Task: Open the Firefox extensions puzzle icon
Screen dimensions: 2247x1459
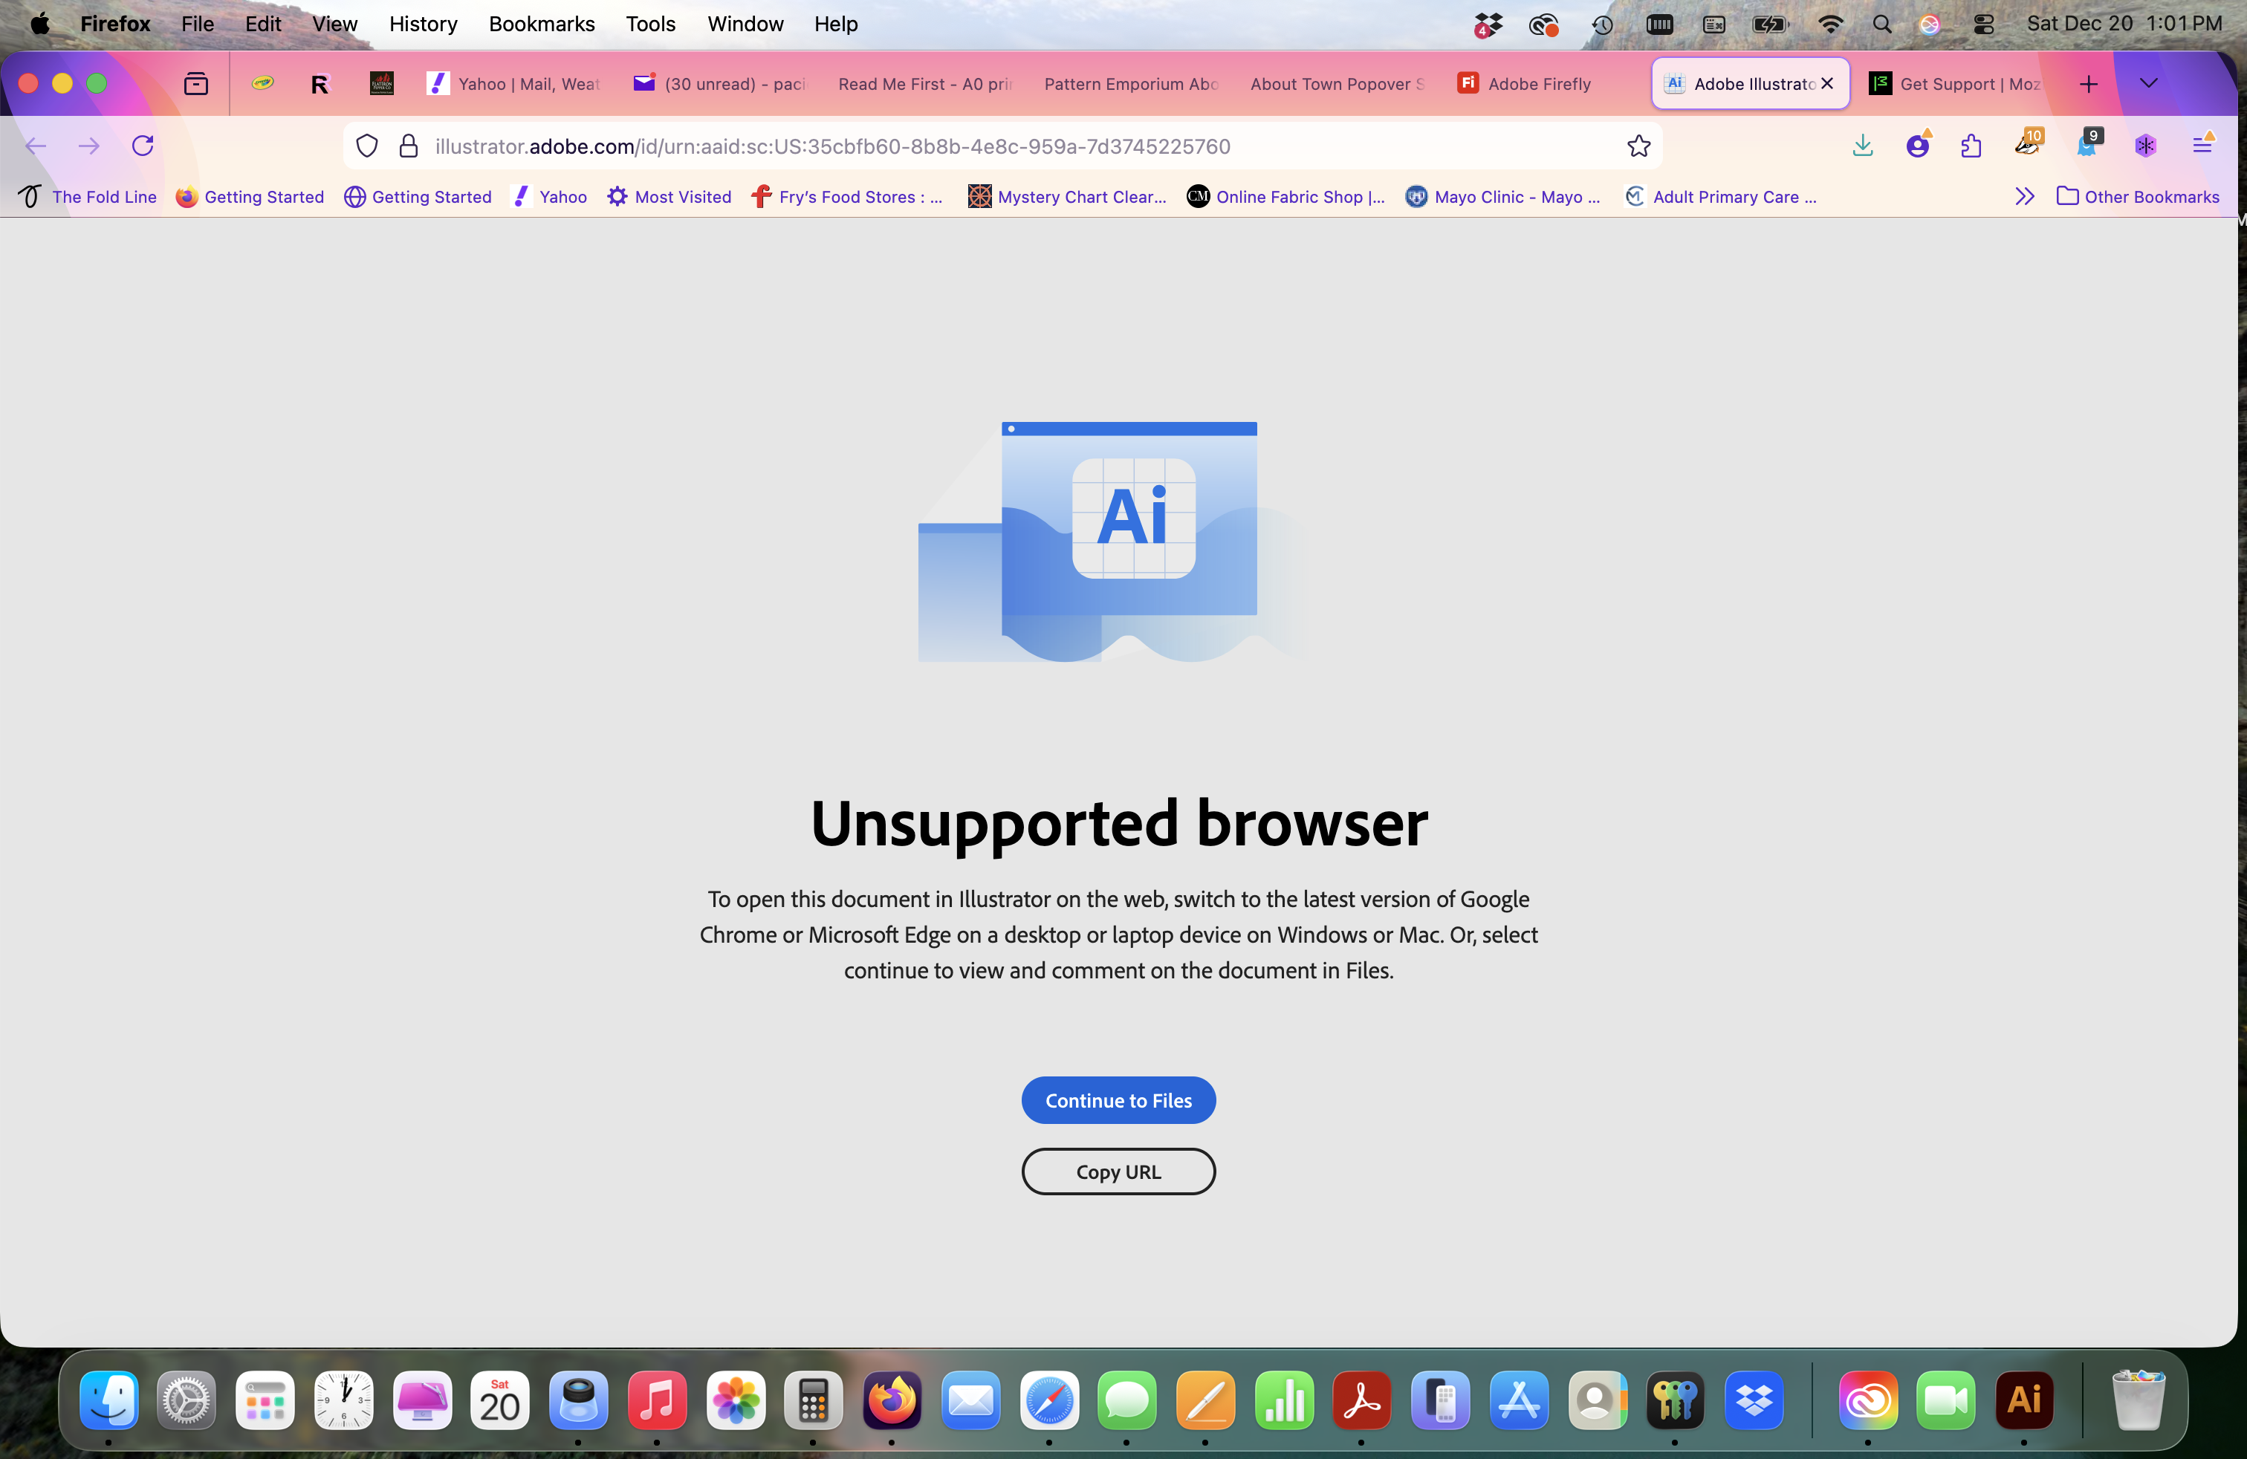Action: [x=1971, y=146]
